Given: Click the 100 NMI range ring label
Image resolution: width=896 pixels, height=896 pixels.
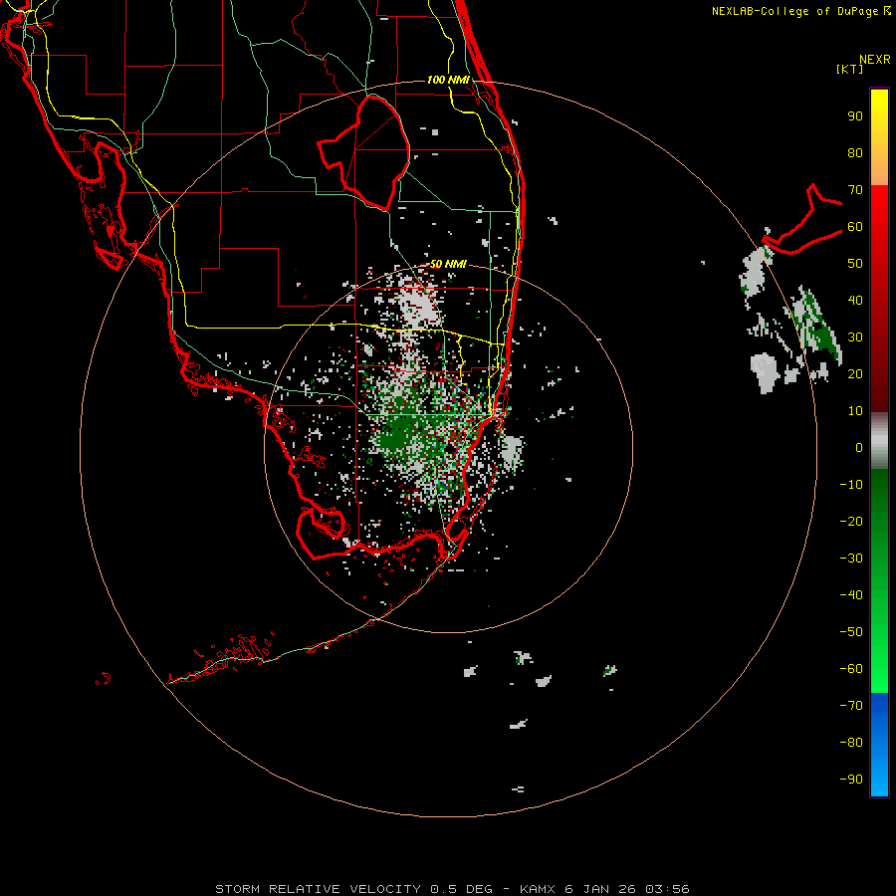Looking at the screenshot, I should [x=448, y=80].
